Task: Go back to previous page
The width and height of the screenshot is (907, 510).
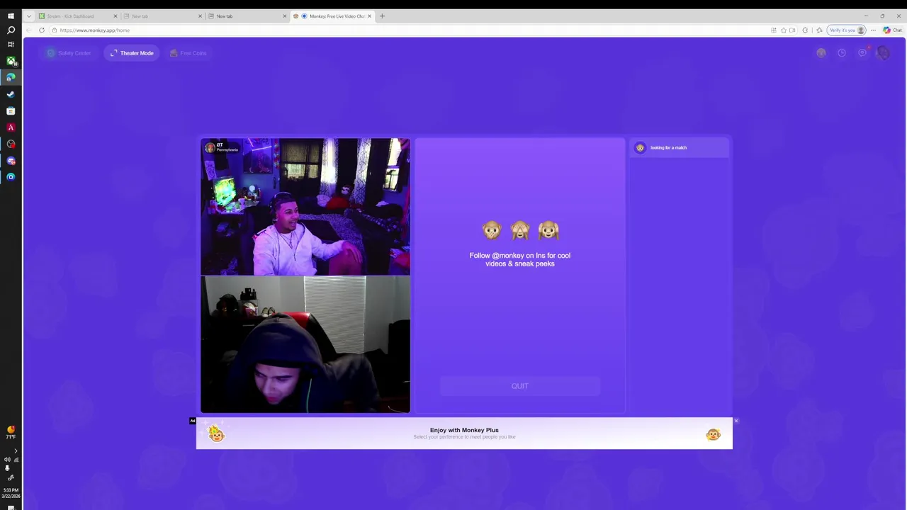Action: (x=28, y=30)
